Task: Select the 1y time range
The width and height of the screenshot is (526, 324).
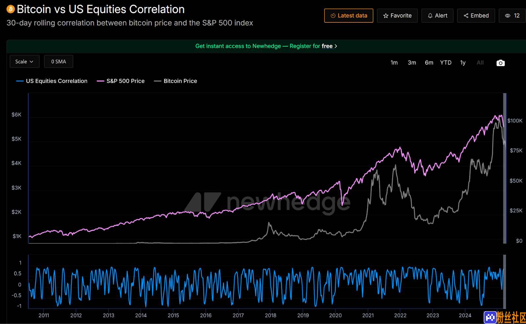Action: (x=463, y=63)
